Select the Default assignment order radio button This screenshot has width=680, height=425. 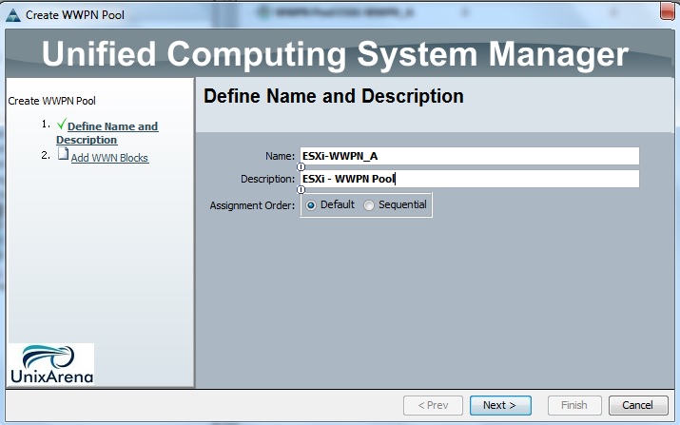click(311, 205)
